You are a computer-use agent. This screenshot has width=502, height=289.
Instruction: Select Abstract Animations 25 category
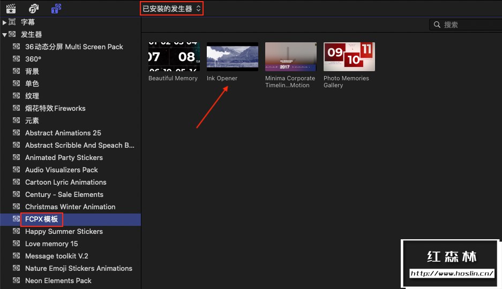(x=70, y=133)
